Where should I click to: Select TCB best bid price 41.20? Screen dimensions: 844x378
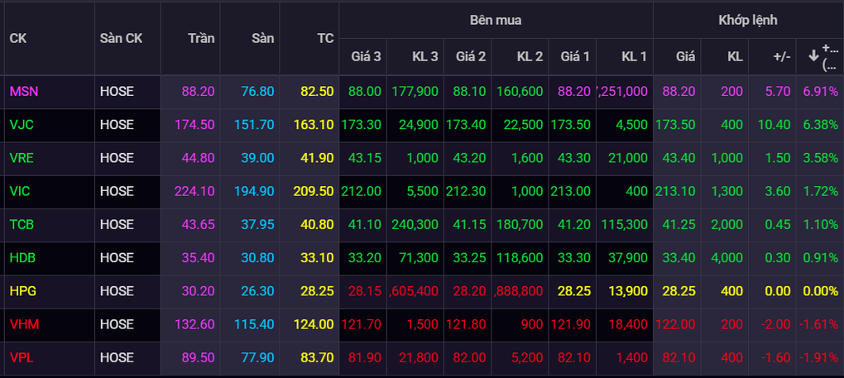coord(575,224)
